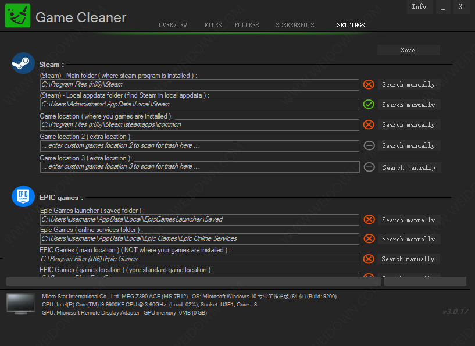Image resolution: width=475 pixels, height=346 pixels.
Task: Go to the FOLDERS tab
Action: tap(247, 25)
